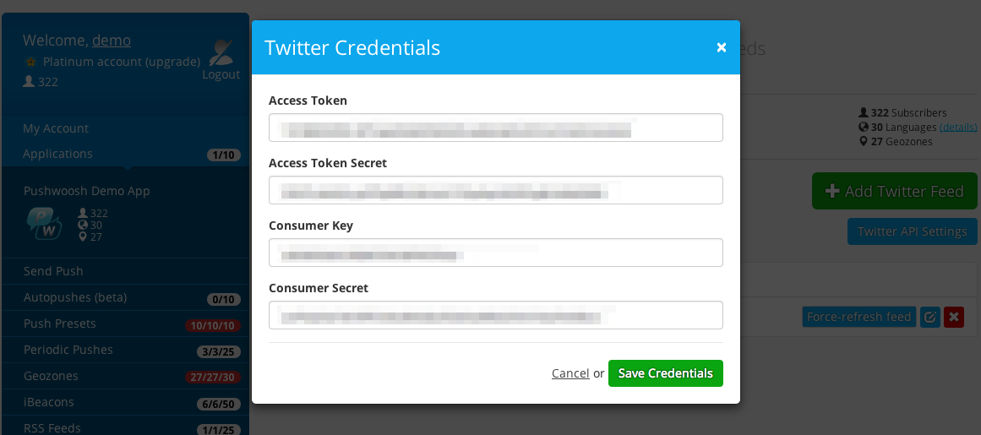Click the subscribers person icon under Welcome
The width and height of the screenshot is (981, 435).
pos(28,81)
